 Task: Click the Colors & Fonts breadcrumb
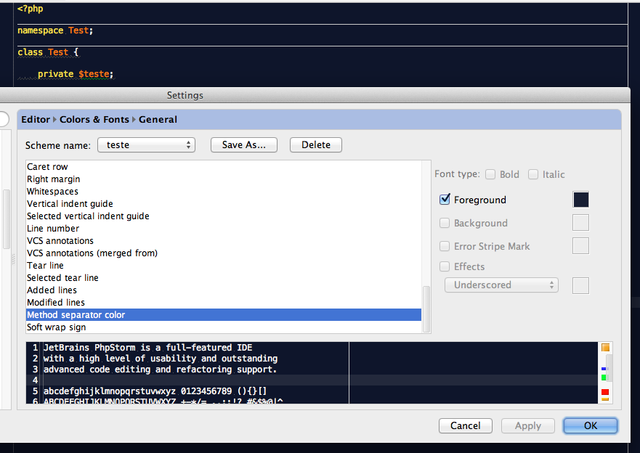click(94, 119)
